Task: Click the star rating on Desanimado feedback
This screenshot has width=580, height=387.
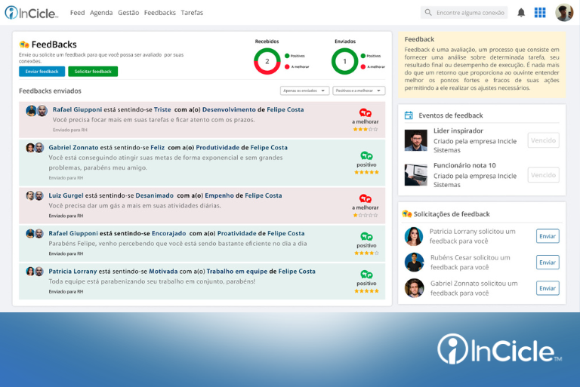Action: coord(366,215)
